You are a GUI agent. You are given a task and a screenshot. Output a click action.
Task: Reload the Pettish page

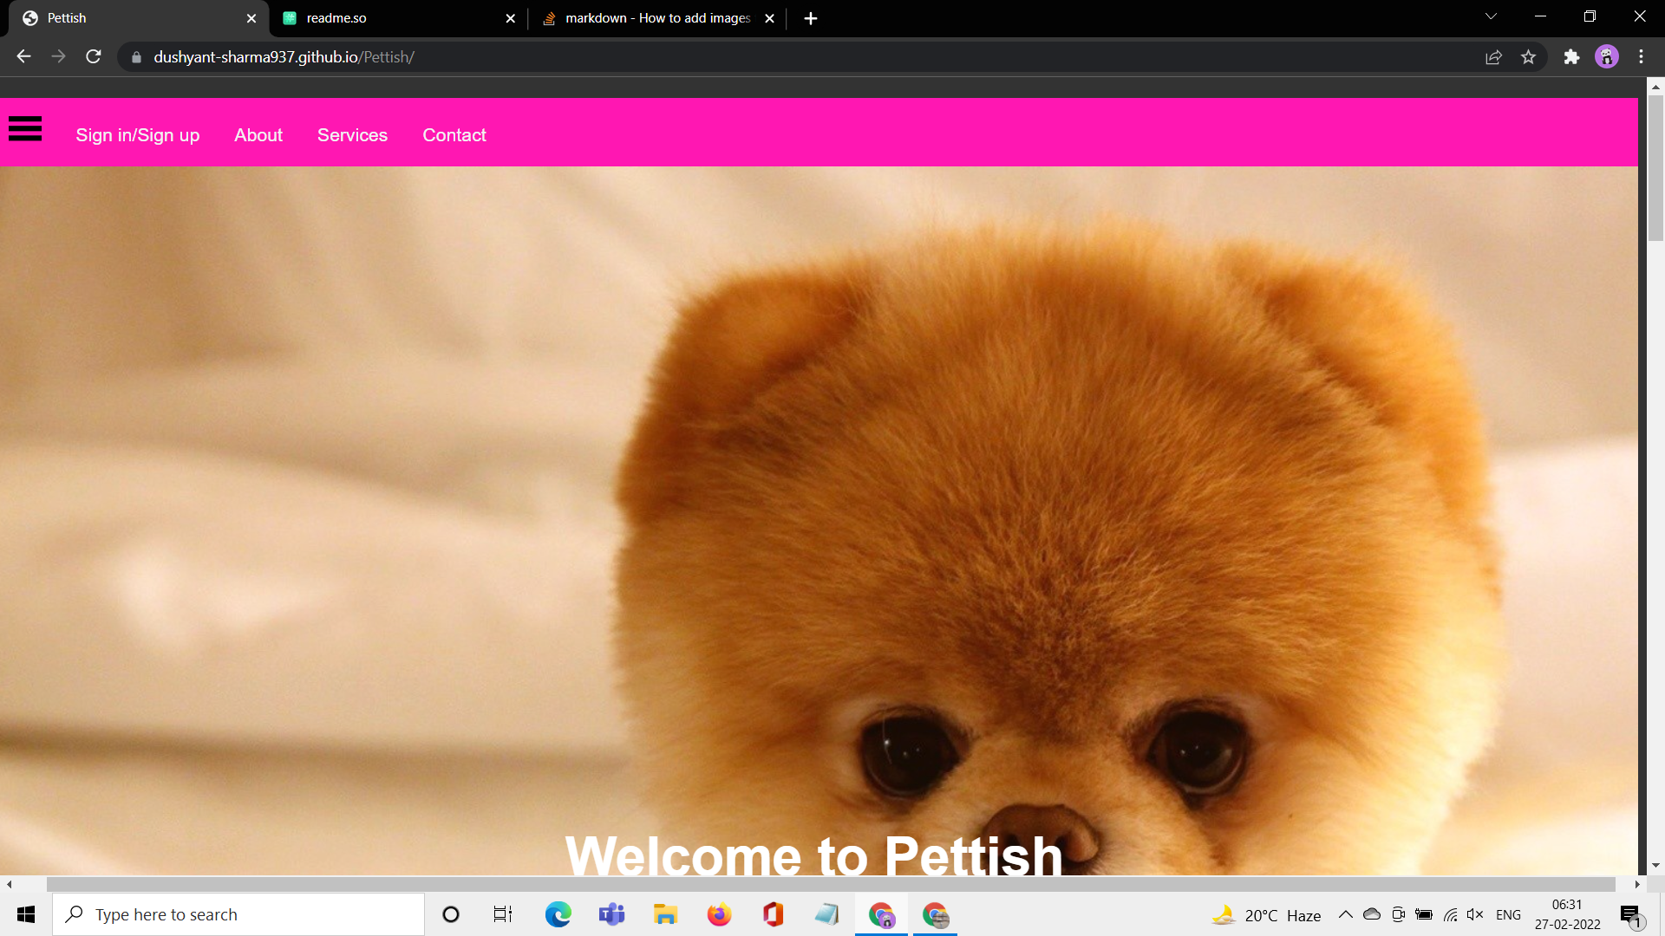[x=93, y=56]
